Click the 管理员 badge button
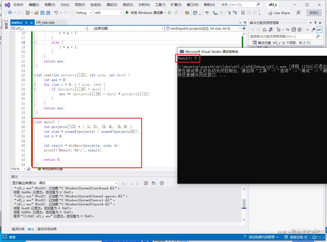Screen dimensions: 327x242 [314, 13]
